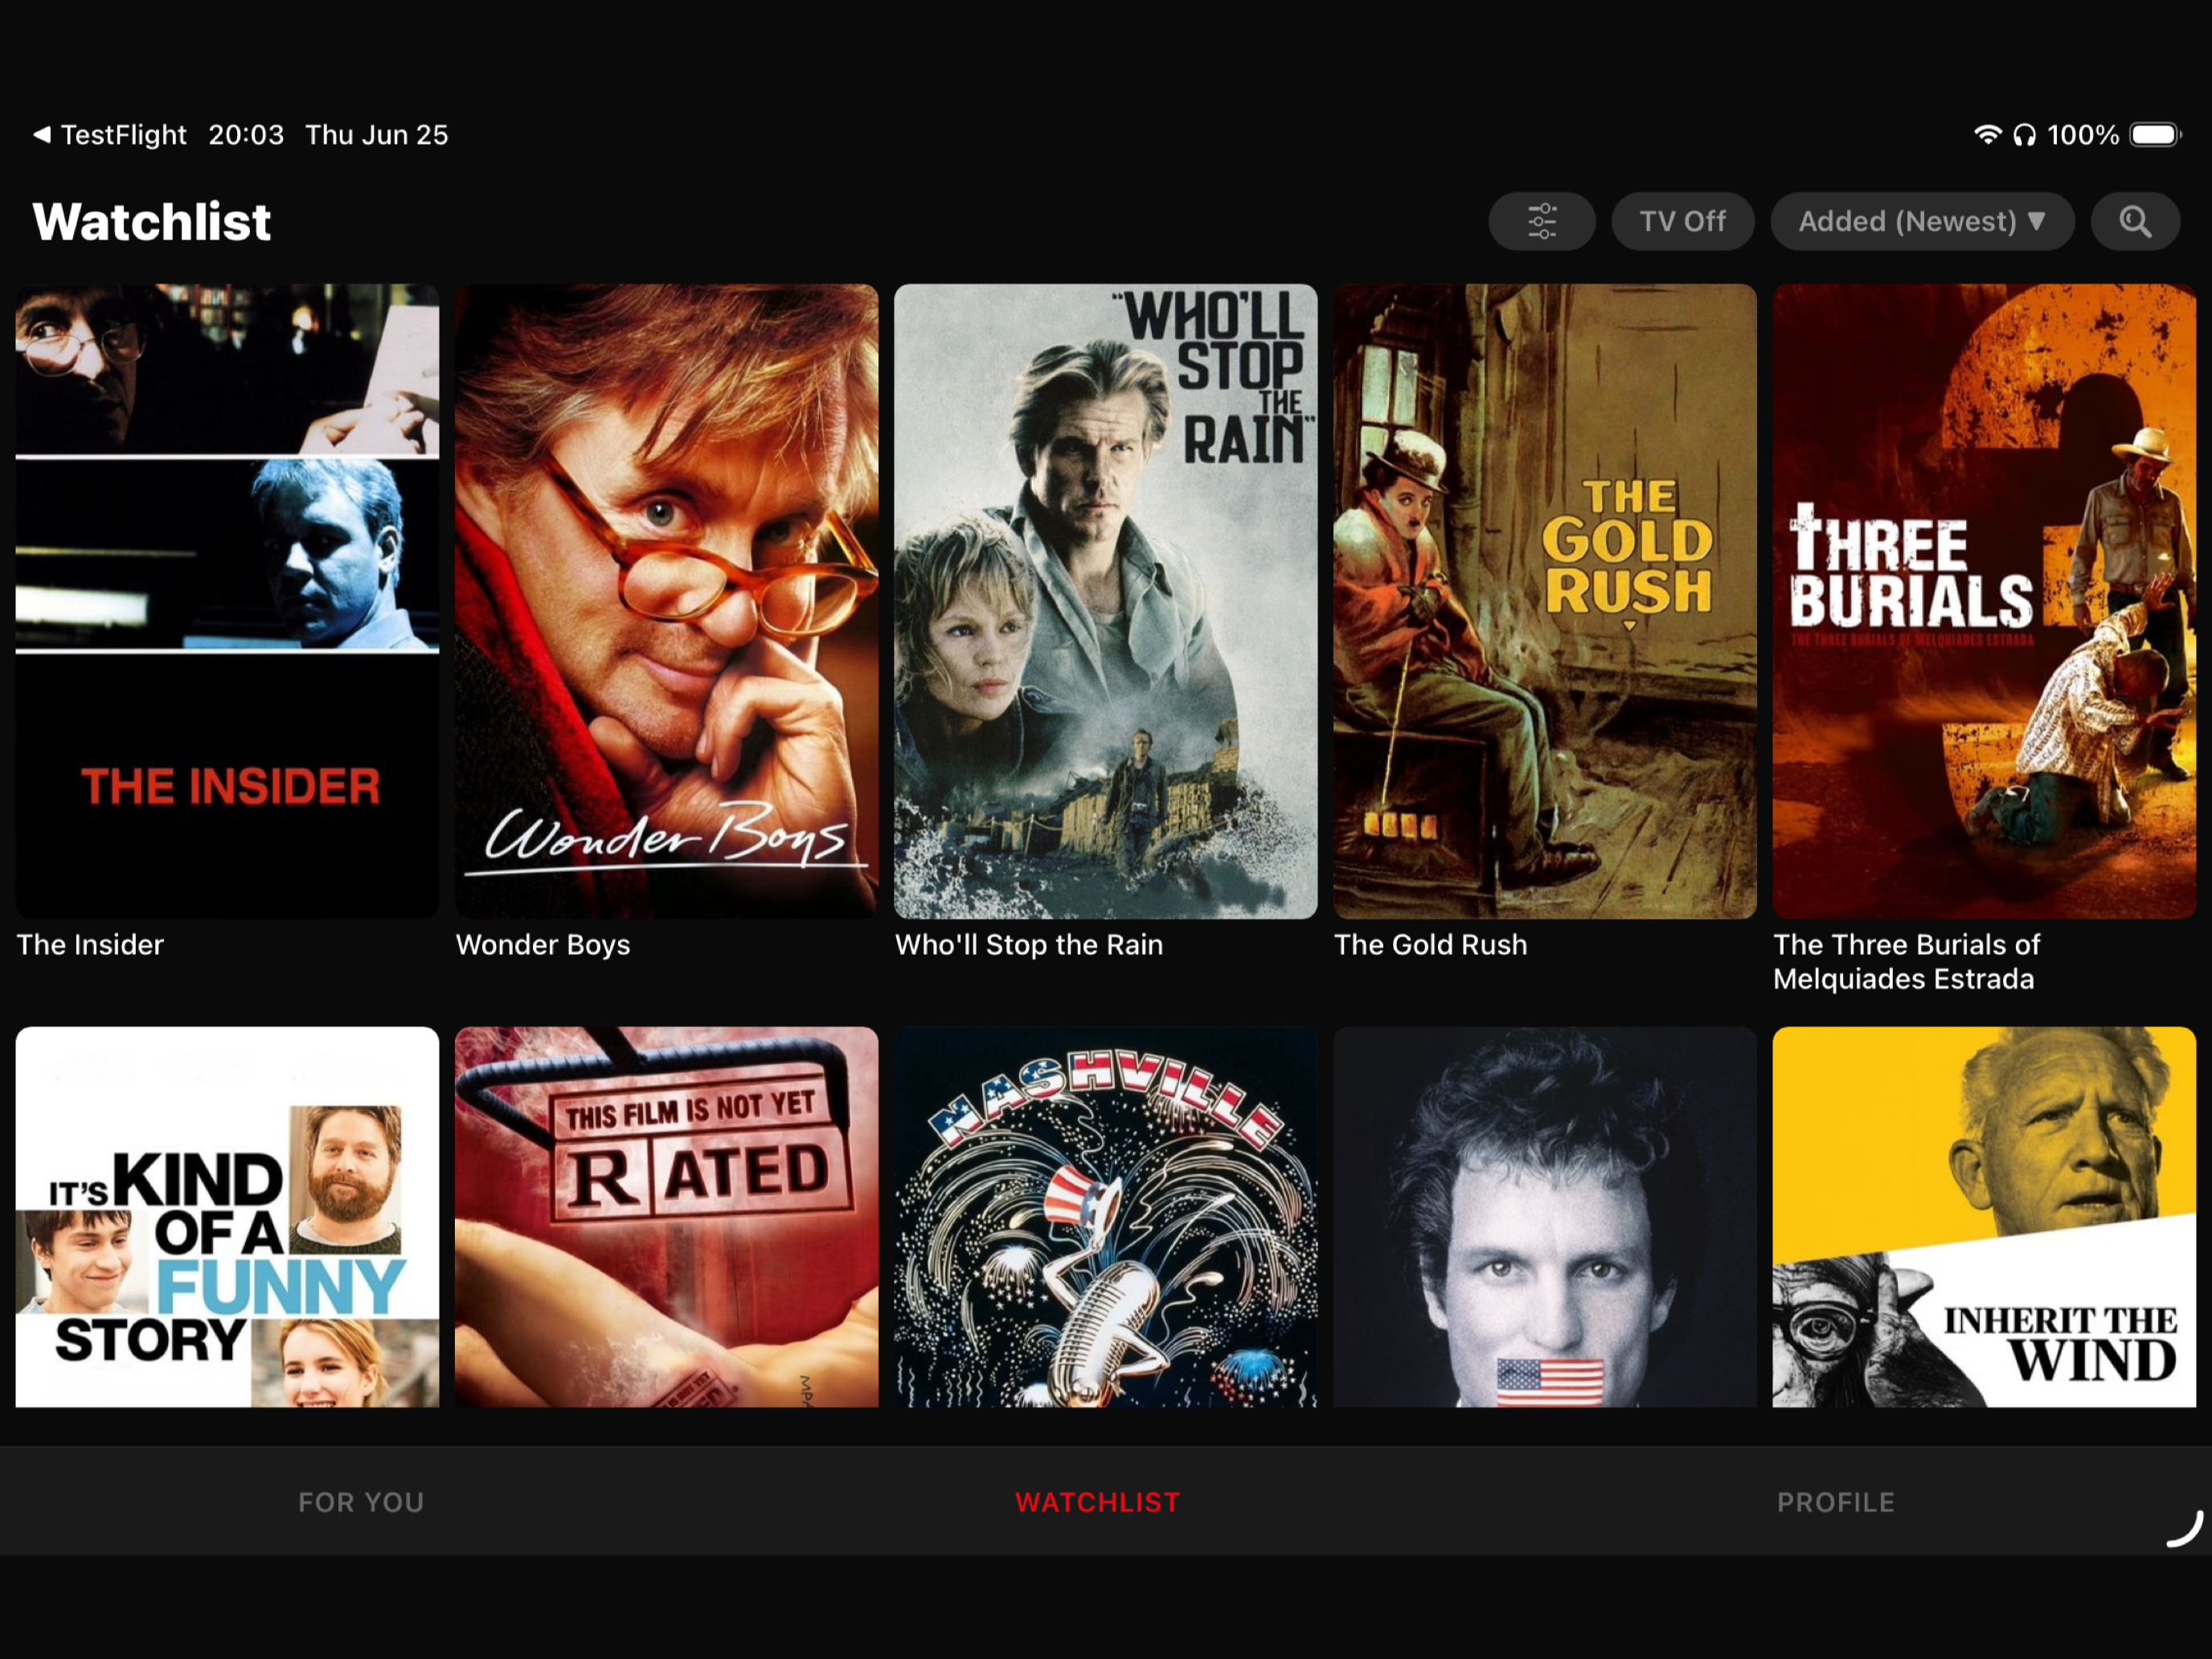The width and height of the screenshot is (2212, 1659).
Task: Click the "The Gold Rush" title text
Action: (x=1430, y=944)
